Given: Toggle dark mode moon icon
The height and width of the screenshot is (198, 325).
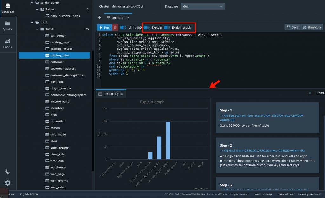Looking at the screenshot, I should click(8, 171).
